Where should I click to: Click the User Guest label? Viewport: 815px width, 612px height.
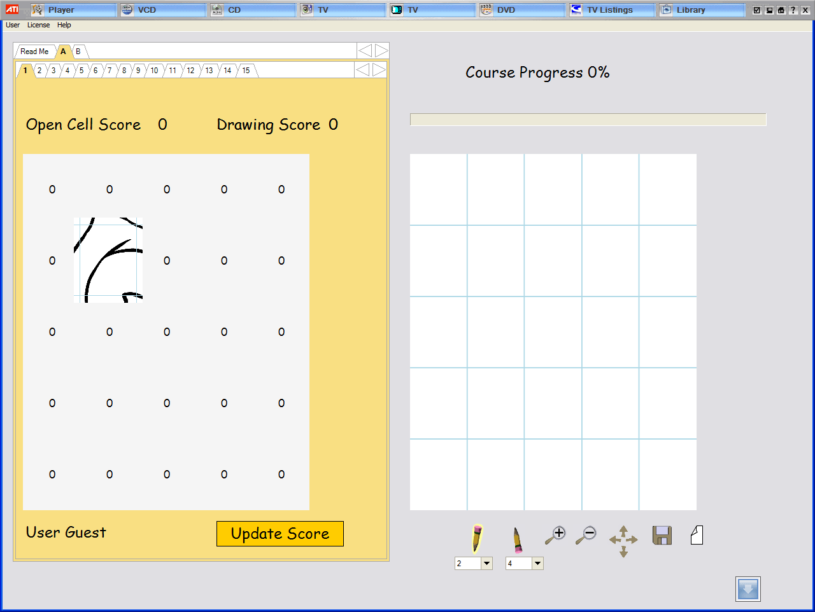[x=66, y=532]
